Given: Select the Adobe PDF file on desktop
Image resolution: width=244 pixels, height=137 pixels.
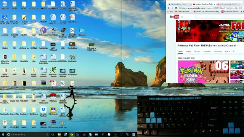Looking at the screenshot, I should click(53, 84).
